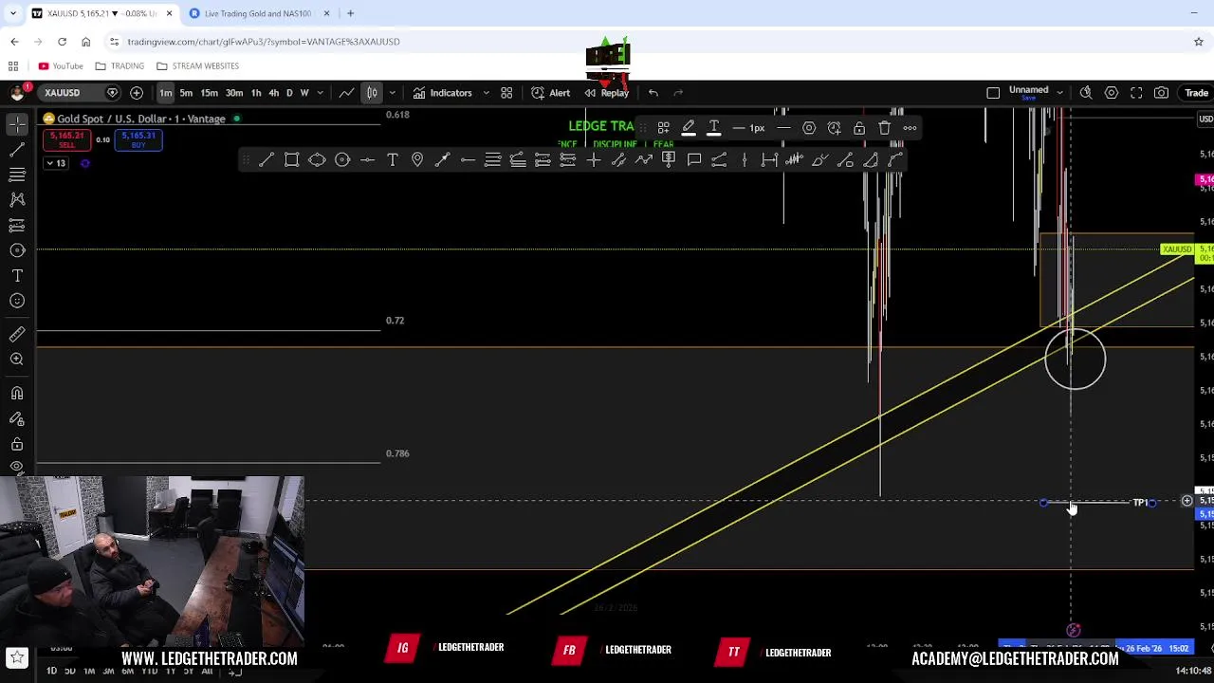Image resolution: width=1214 pixels, height=683 pixels.
Task: Click the text T in favorites toolbar
Action: coord(393,159)
